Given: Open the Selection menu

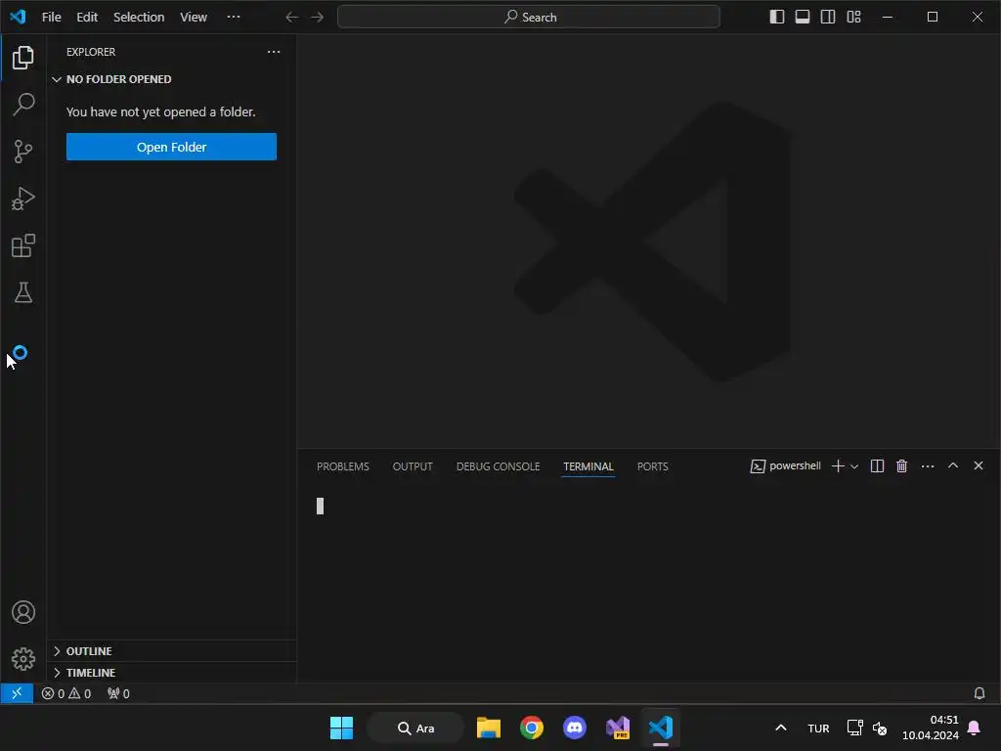Looking at the screenshot, I should [x=139, y=18].
